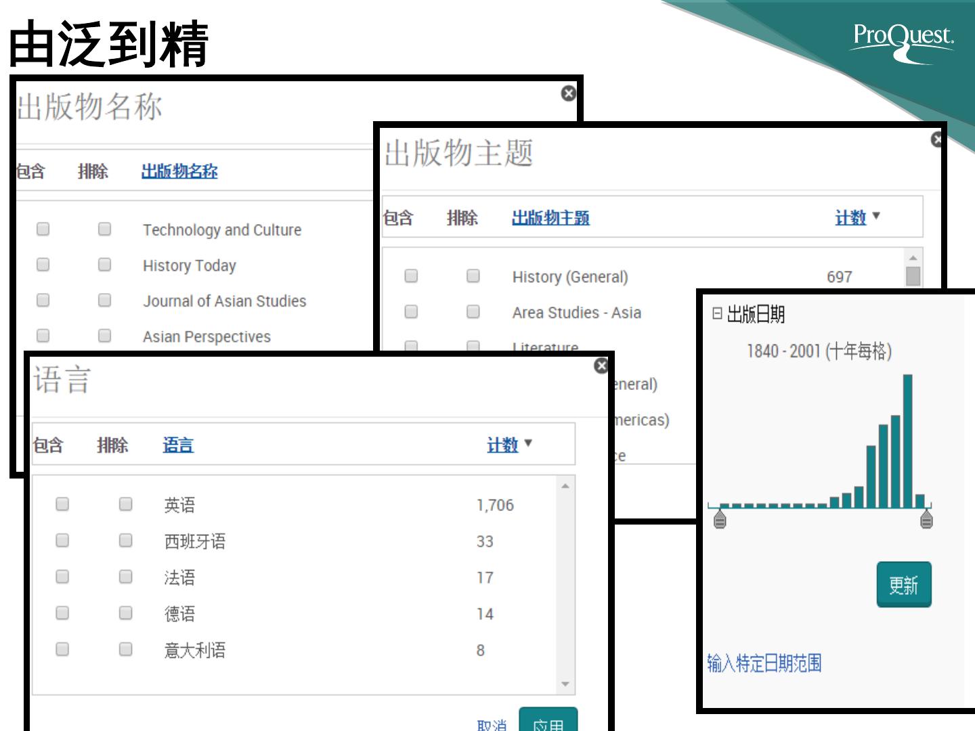
Task: Close the 语言 dialog with X icon
Action: tap(601, 366)
